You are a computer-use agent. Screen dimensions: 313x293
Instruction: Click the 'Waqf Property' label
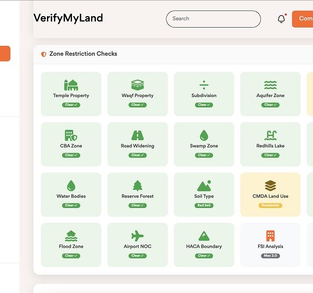click(x=138, y=95)
